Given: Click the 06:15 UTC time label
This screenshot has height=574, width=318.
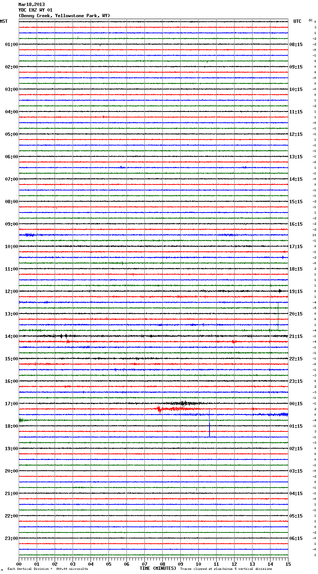Looking at the screenshot, I should [x=296, y=538].
